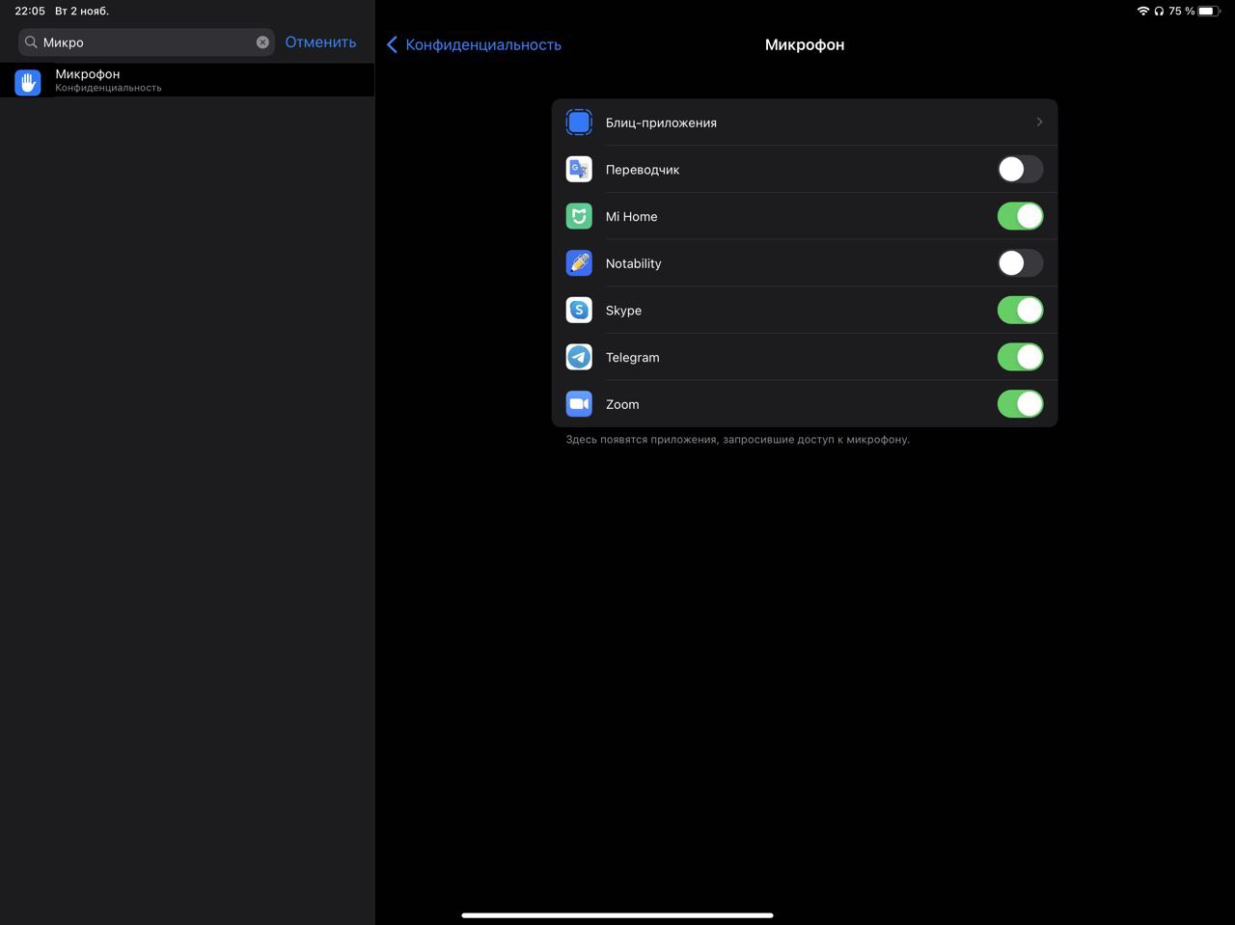Tap the home indicator bar
Image resolution: width=1235 pixels, height=925 pixels.
[617, 915]
